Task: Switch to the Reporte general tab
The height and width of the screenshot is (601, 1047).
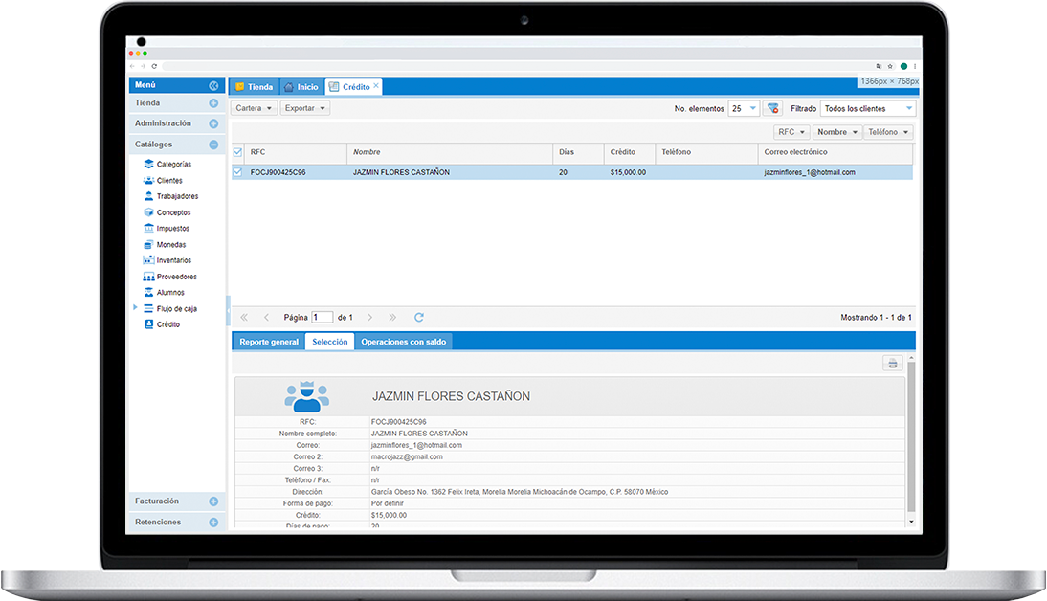Action: click(269, 342)
